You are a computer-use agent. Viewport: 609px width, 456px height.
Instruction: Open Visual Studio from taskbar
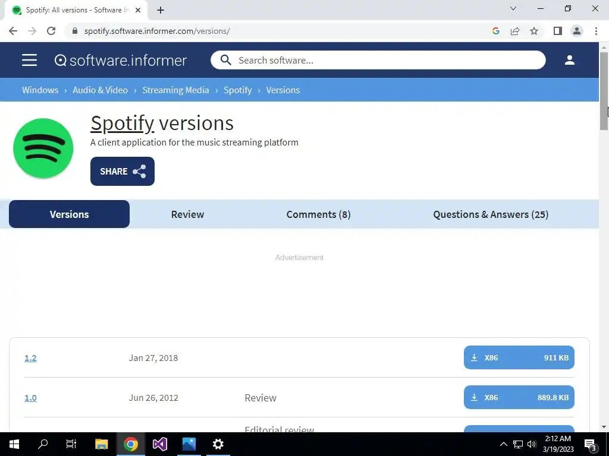click(x=159, y=444)
